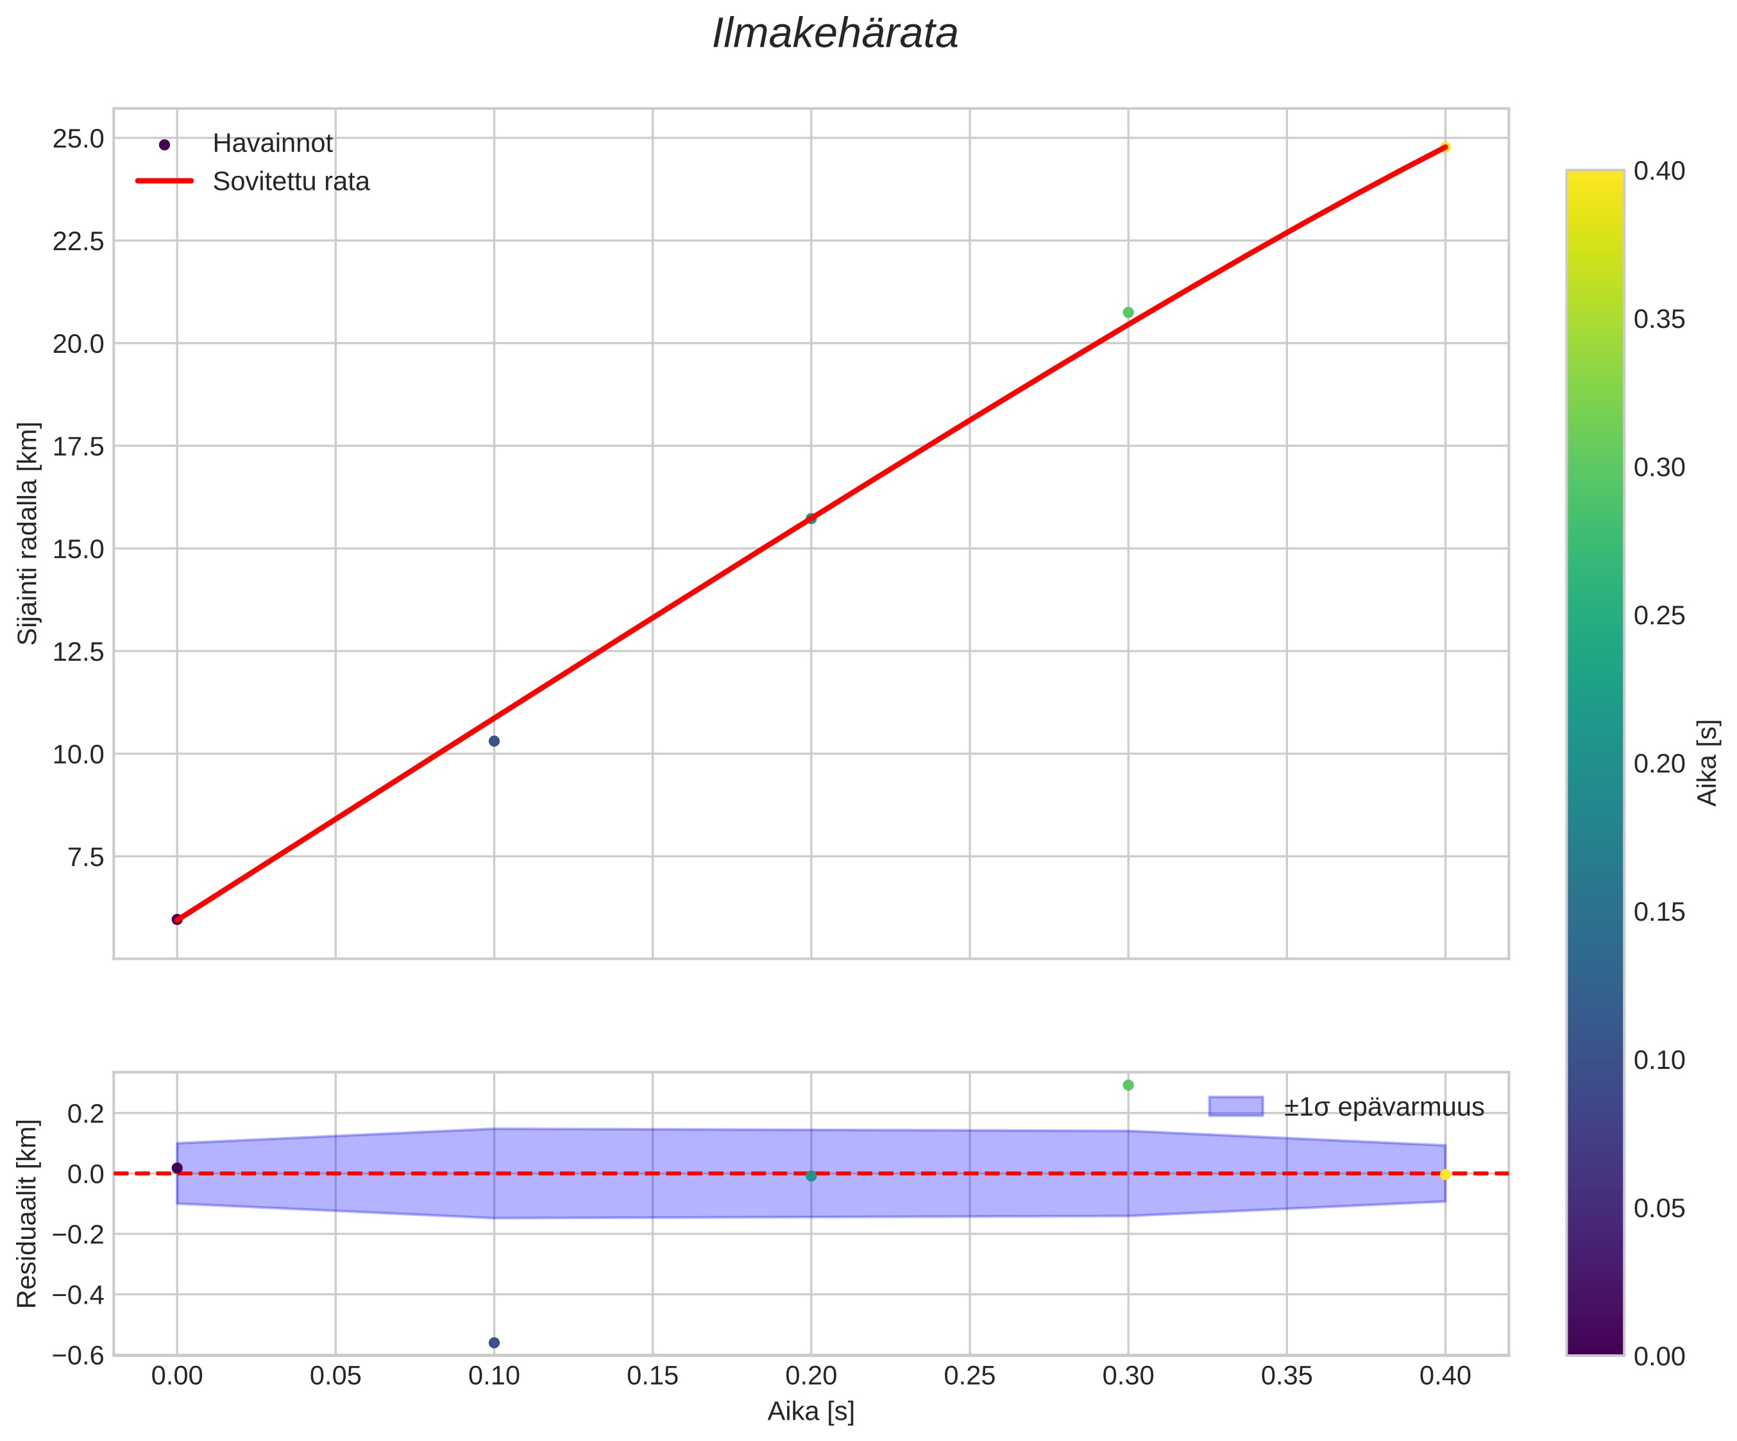Click the yellow top of the colorbar

(1595, 178)
